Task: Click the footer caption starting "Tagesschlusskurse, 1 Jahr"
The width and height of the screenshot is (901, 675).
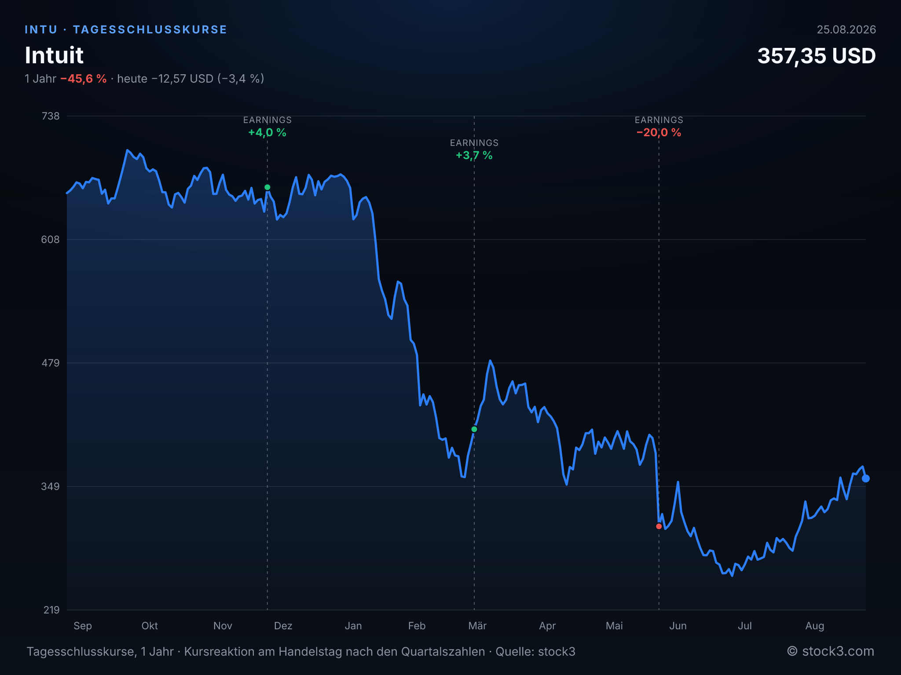Action: click(301, 651)
